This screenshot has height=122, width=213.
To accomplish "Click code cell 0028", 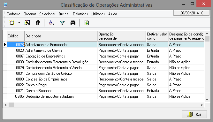I will pos(16,45).
